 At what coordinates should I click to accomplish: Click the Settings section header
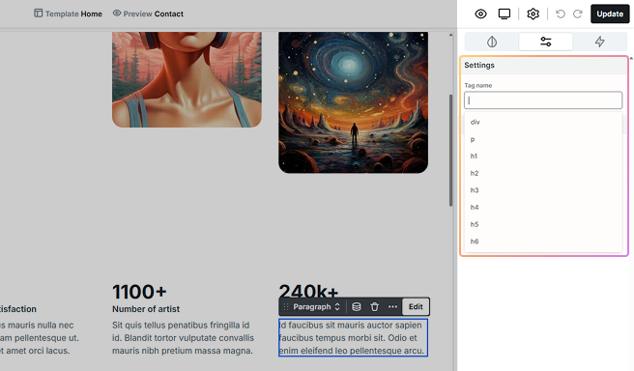coord(544,66)
